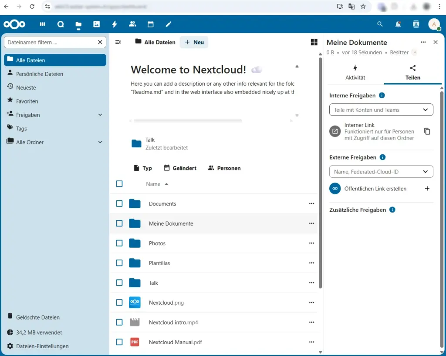Open unified search magnifier icon
Viewport: 446px width, 356px height.
pos(380,24)
